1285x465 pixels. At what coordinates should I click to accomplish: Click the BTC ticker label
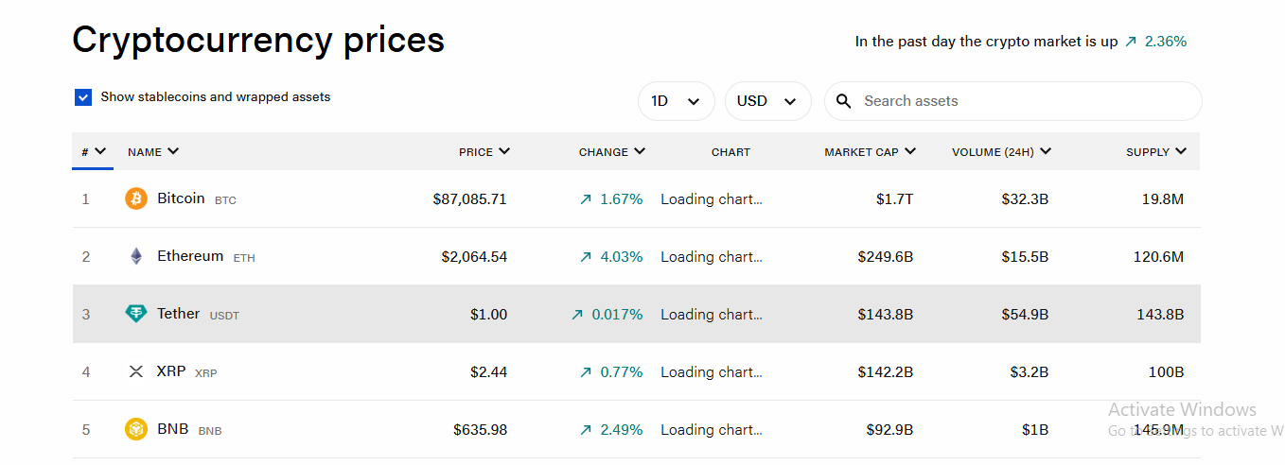[x=225, y=200]
